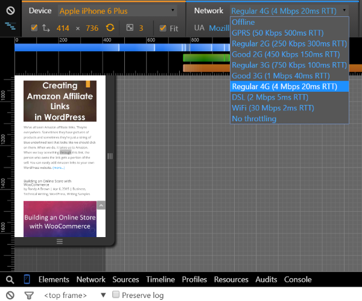Image resolution: width=362 pixels, height=301 pixels.
Task: Click the device frame right resize handle
Action: tap(110, 156)
